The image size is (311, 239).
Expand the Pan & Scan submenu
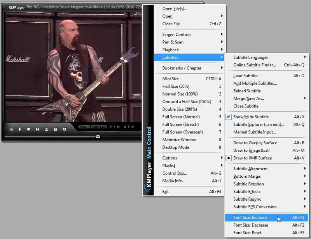coord(189,42)
